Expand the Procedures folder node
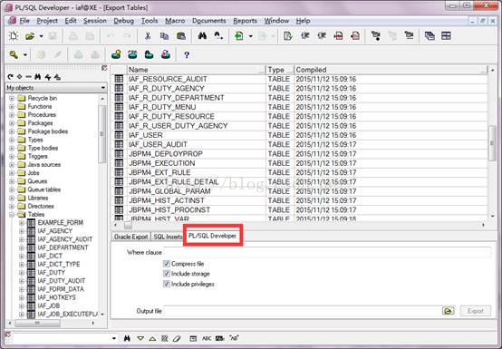The width and height of the screenshot is (502, 349). pos(12,114)
